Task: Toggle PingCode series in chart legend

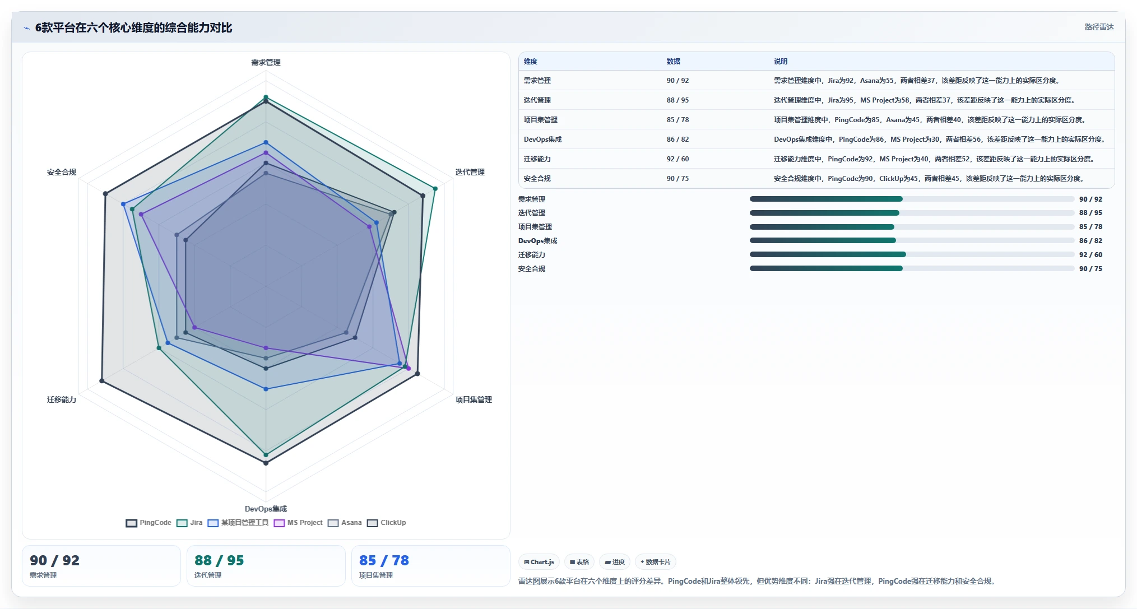Action: click(148, 523)
